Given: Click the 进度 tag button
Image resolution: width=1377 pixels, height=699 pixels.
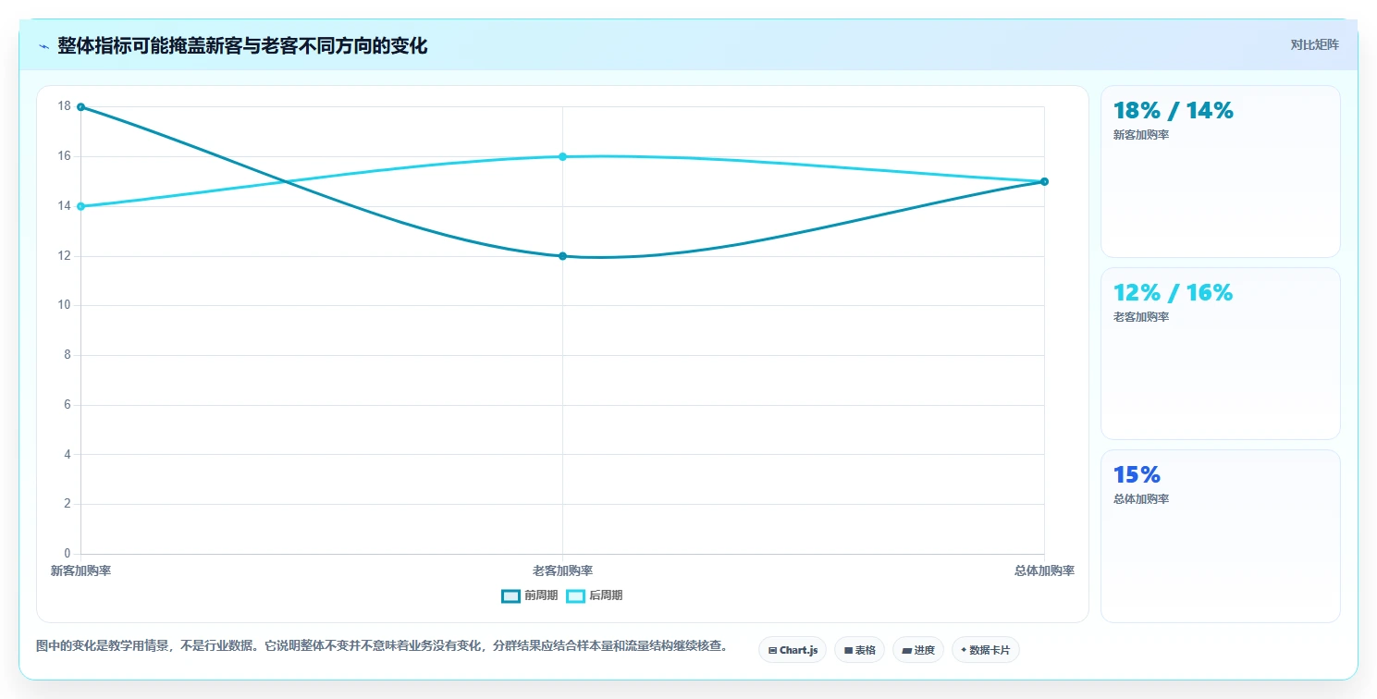Looking at the screenshot, I should (x=918, y=650).
